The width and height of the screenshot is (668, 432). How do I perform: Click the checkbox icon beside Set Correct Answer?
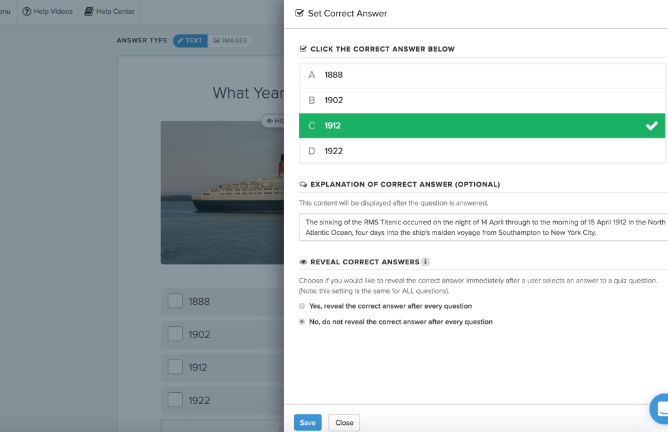299,13
